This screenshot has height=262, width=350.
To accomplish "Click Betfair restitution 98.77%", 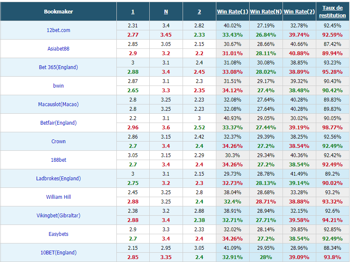I will pyautogui.click(x=333, y=128).
